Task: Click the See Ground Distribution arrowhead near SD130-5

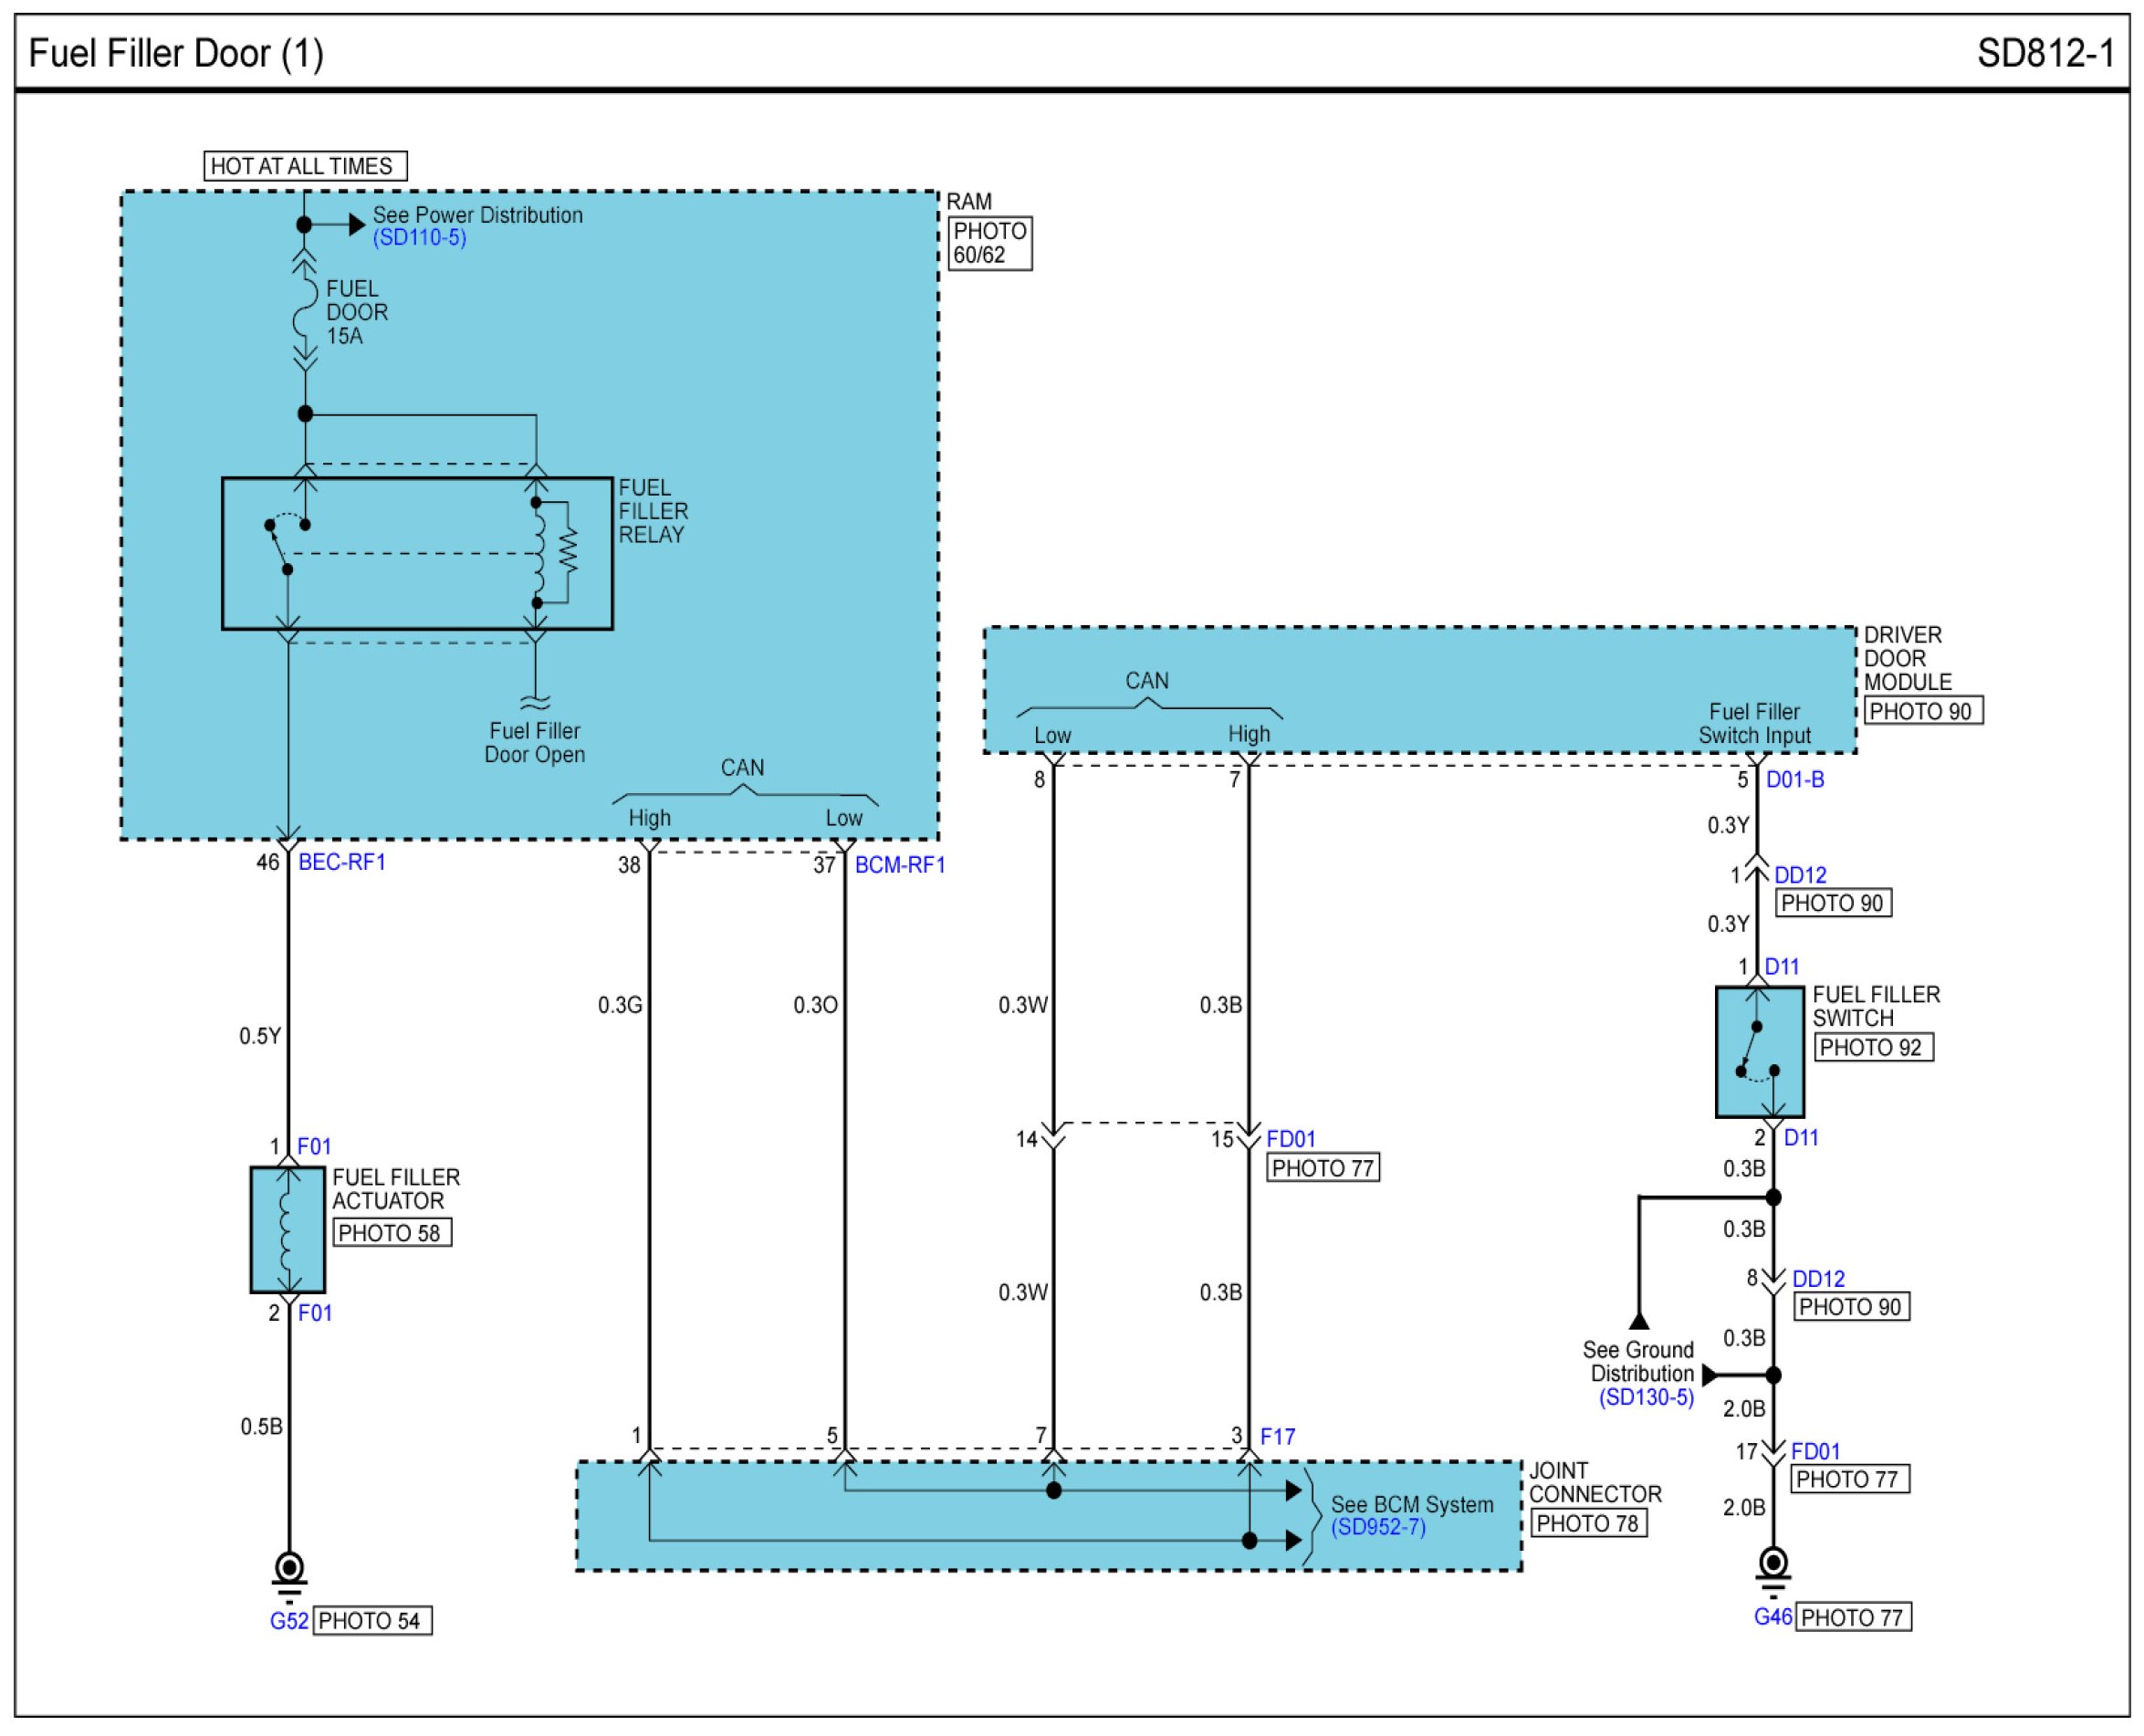Action: pyautogui.click(x=1710, y=1375)
